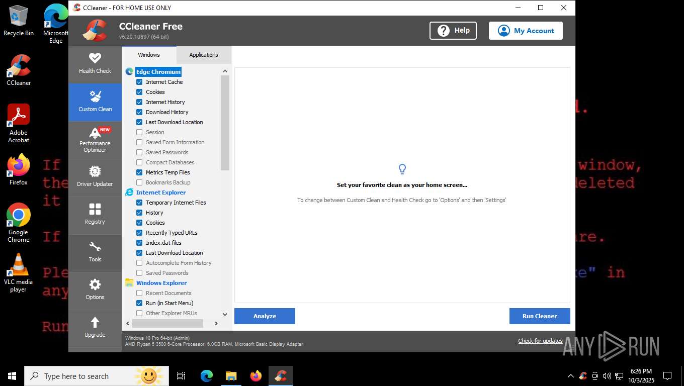Click Check for updates link
This screenshot has height=386, width=684.
540,341
